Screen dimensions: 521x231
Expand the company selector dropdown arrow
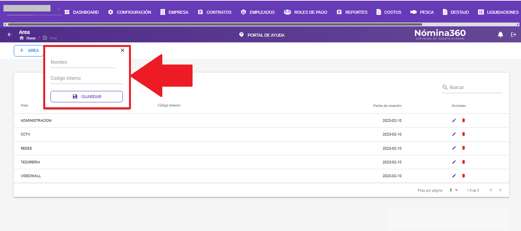click(x=59, y=10)
